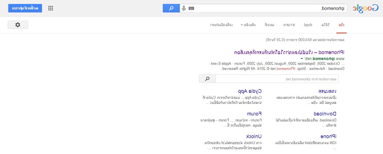Focus the search-within iphonemod.net input field
This screenshot has width=383, height=154.
click(277, 79)
